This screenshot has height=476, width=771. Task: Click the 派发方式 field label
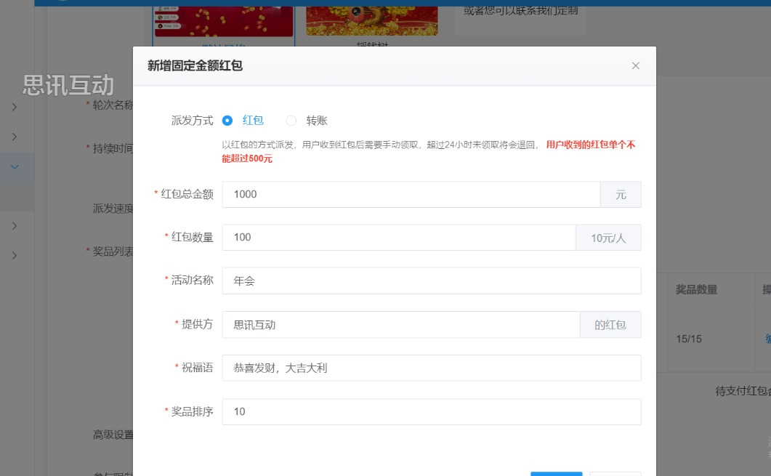(193, 121)
